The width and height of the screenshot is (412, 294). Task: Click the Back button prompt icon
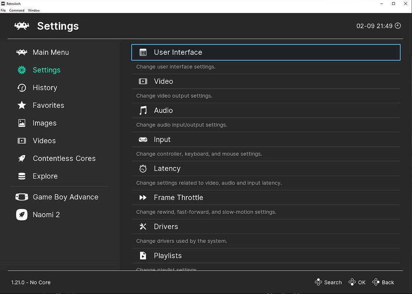tap(376, 282)
